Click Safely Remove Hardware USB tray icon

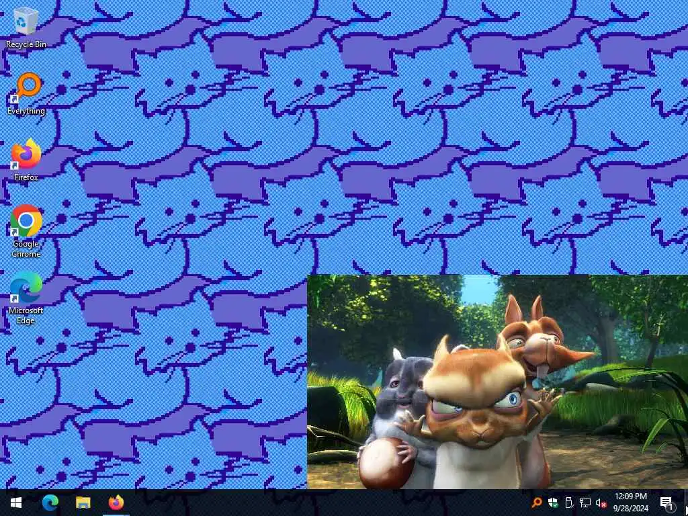569,503
